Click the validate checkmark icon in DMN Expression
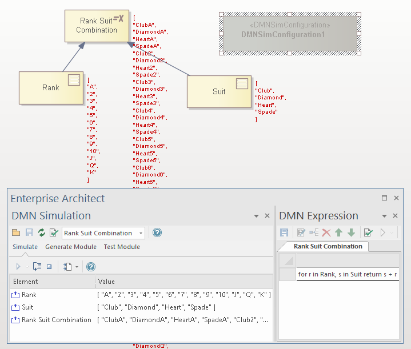This screenshot has height=349, width=411. (x=368, y=232)
